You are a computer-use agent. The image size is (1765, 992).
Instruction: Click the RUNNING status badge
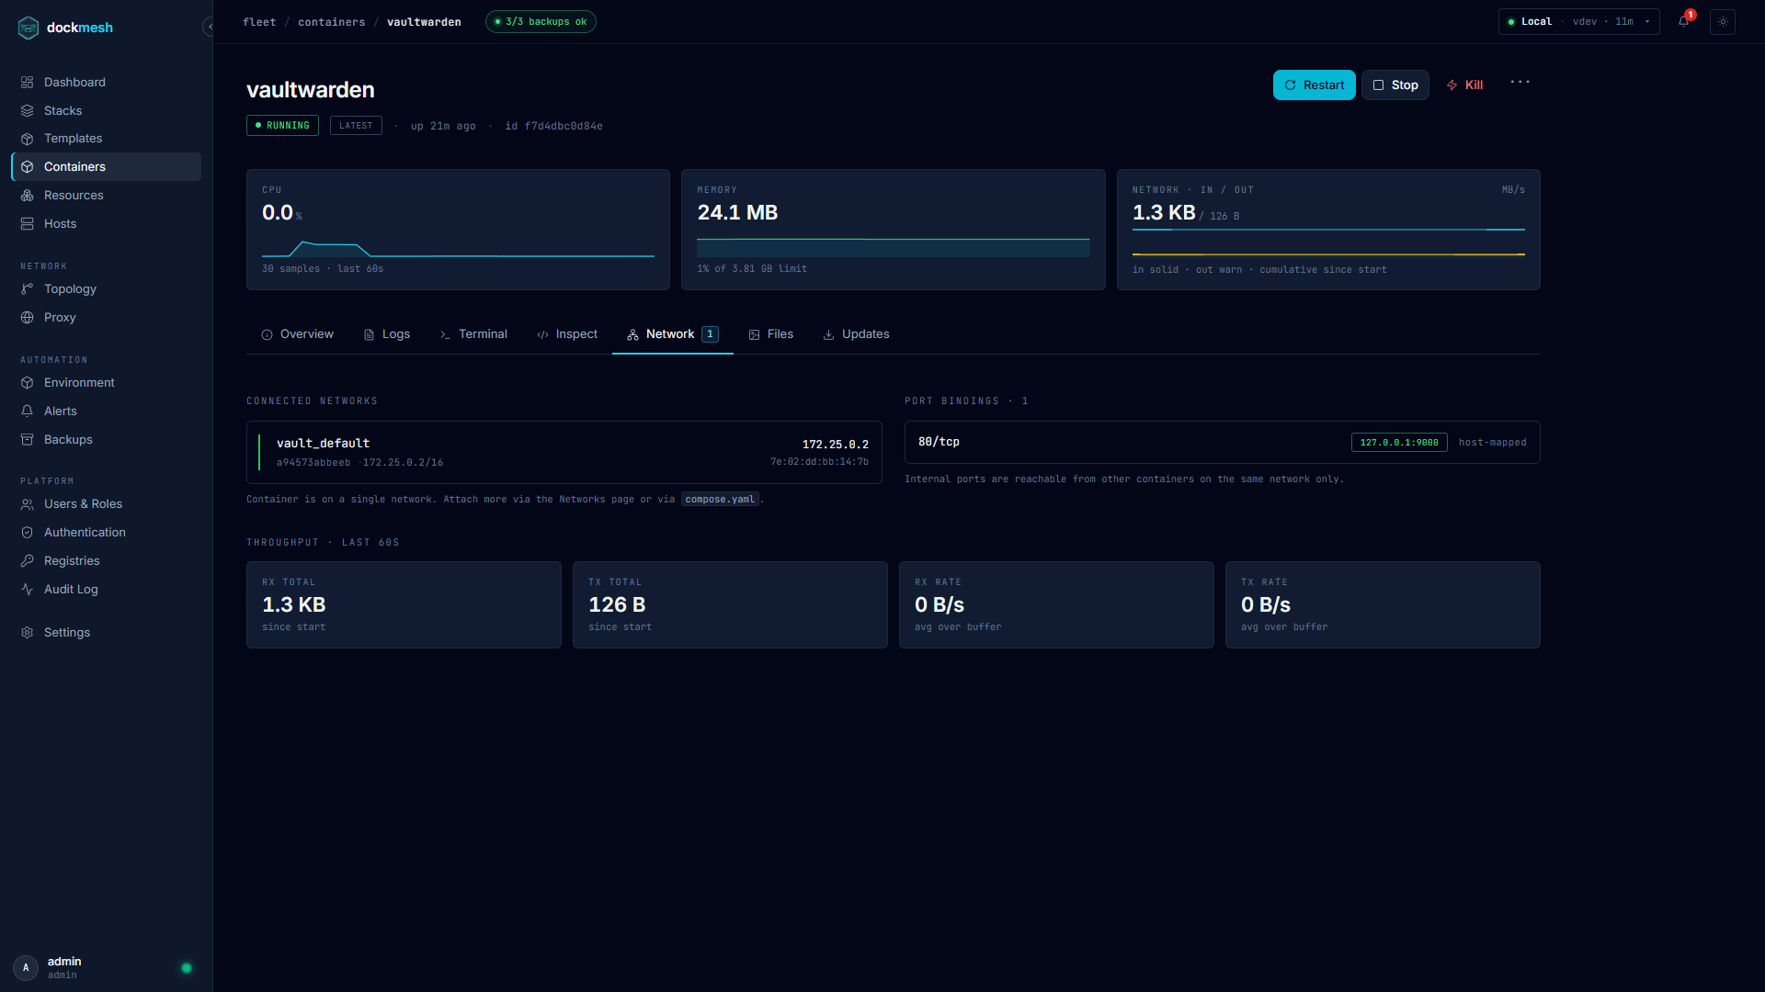click(x=282, y=125)
